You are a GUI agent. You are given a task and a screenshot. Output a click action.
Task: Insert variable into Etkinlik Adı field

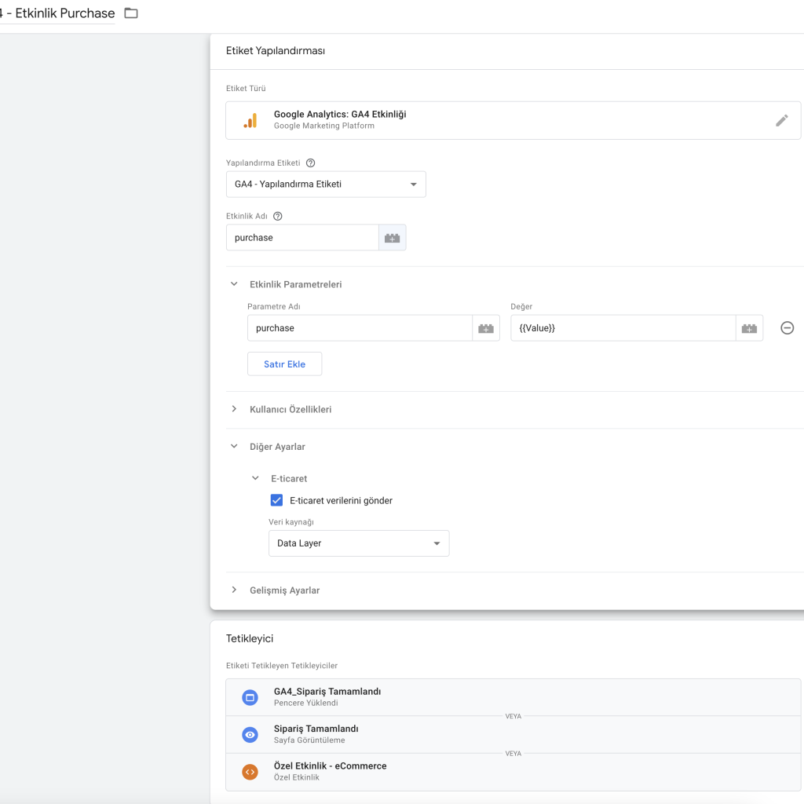392,238
